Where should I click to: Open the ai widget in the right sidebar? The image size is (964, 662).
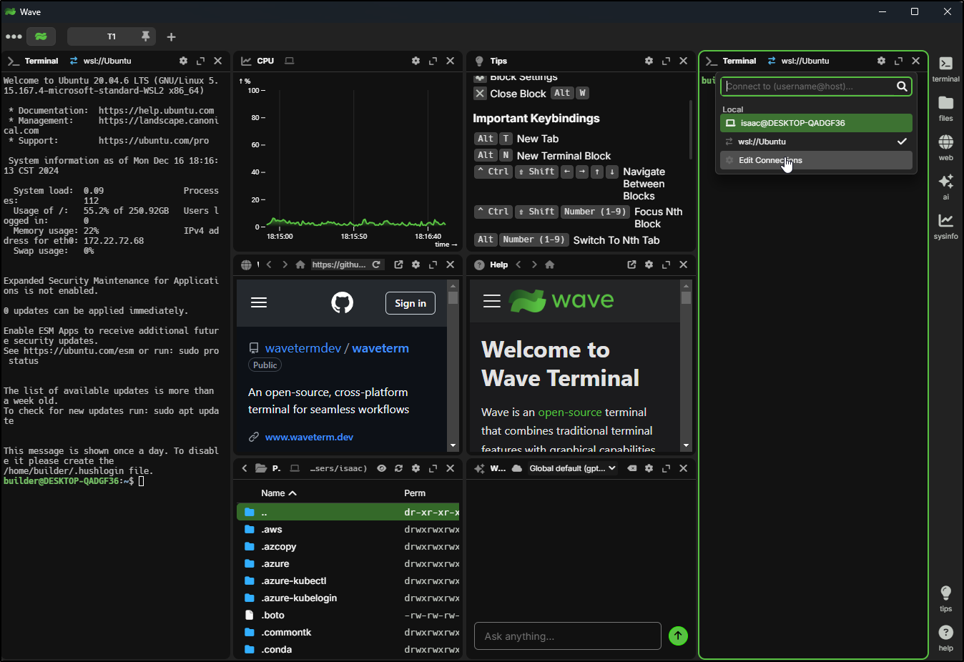(945, 187)
